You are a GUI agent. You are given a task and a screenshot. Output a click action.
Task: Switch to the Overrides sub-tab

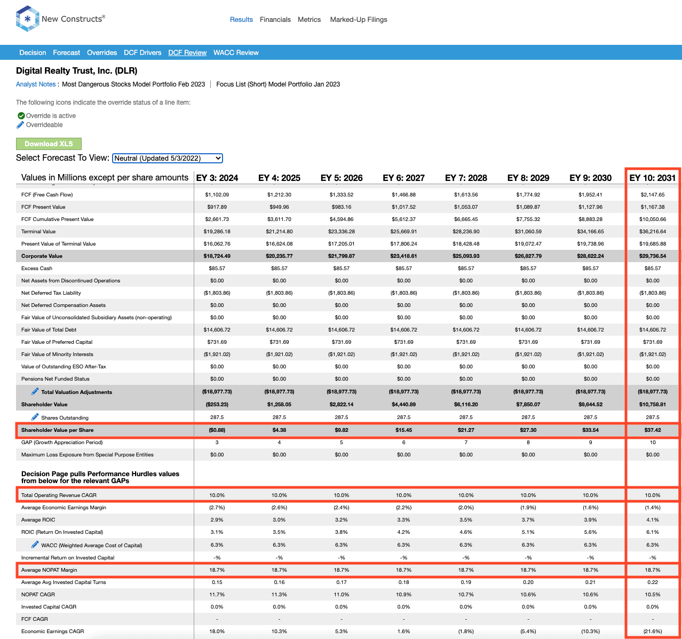tap(102, 53)
